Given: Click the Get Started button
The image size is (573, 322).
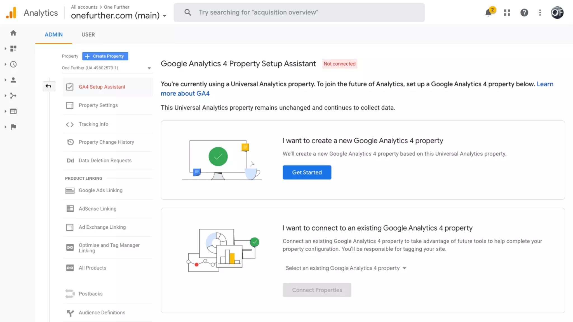Looking at the screenshot, I should [307, 172].
